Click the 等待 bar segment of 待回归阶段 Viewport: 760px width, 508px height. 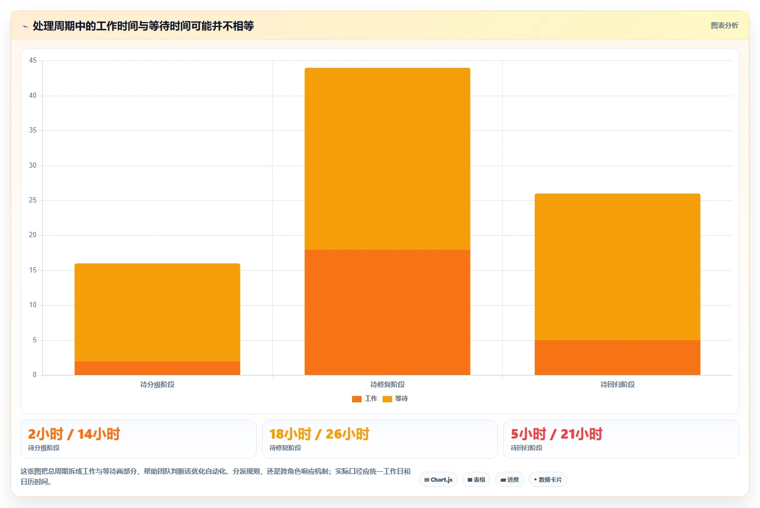617,267
